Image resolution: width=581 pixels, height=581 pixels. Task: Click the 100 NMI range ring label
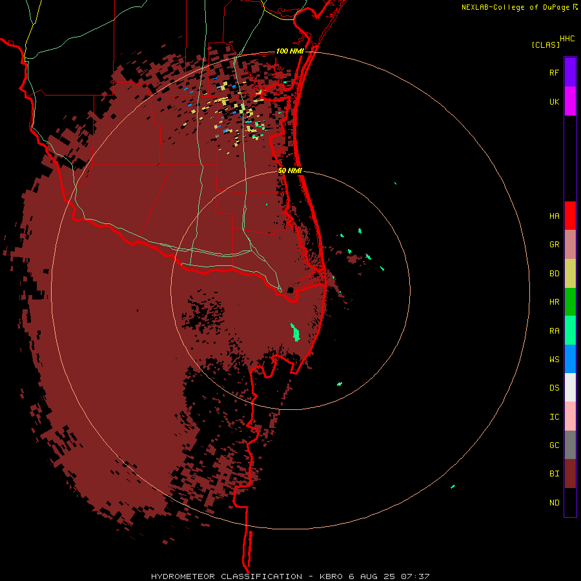click(x=290, y=51)
